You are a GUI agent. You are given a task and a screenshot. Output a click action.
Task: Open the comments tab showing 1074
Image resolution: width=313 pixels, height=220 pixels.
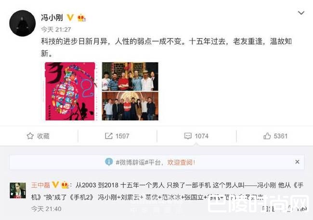click(x=196, y=136)
